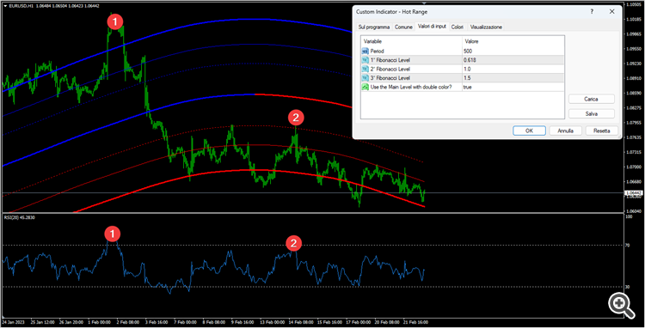645x328 pixels.
Task: Expand the EURUSD,H1 chart title arrow
Action: (5, 6)
